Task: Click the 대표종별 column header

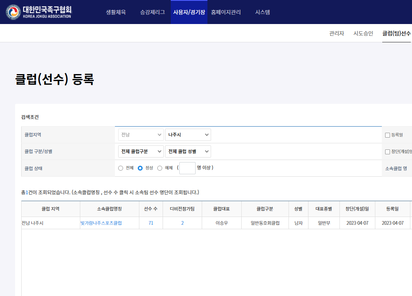Action: click(324, 209)
